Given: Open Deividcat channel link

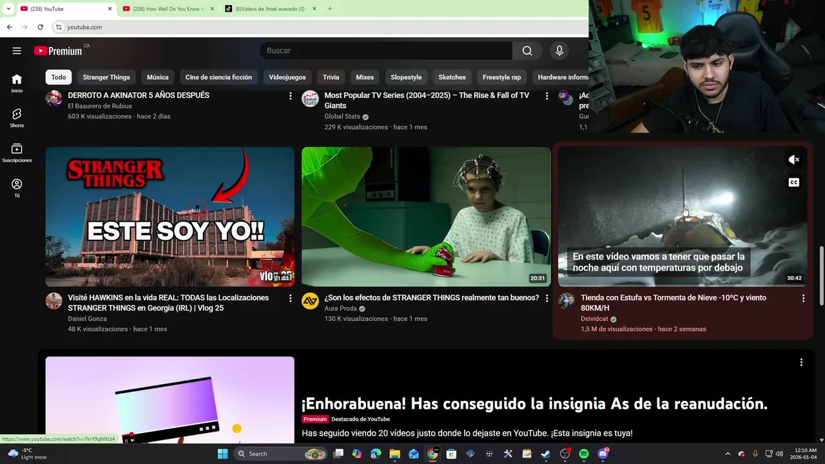Looking at the screenshot, I should pyautogui.click(x=594, y=319).
